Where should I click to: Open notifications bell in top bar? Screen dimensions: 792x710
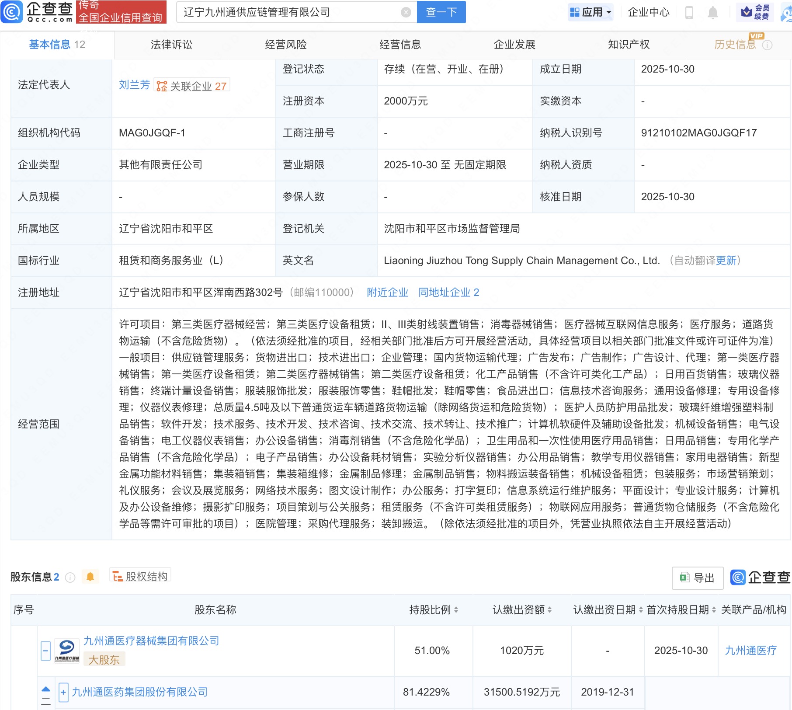(x=712, y=12)
